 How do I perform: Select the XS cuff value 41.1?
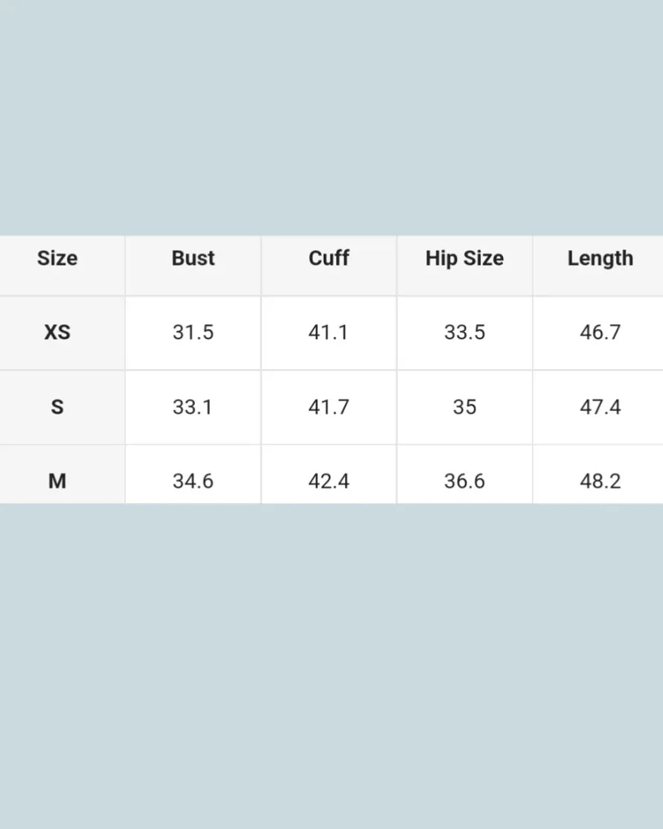point(328,332)
